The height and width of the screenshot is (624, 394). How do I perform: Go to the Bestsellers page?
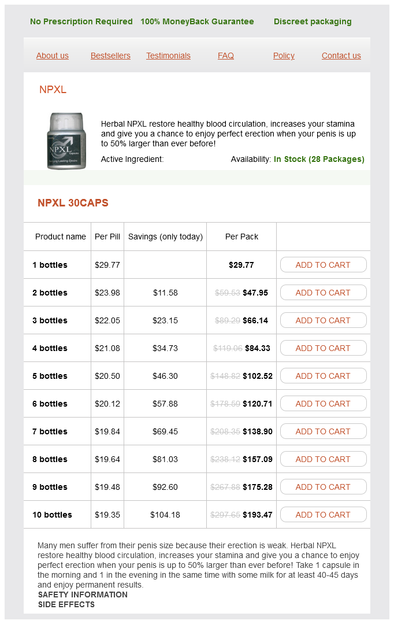click(110, 56)
